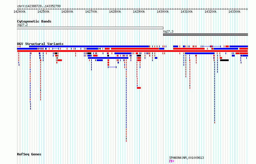Viewport: 256px width, 164px height.
Task: Select the short red whiskered variant at 142400k
Action: click(19, 46)
